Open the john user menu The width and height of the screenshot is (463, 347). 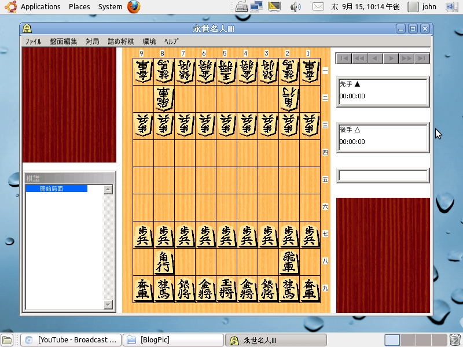click(x=422, y=6)
